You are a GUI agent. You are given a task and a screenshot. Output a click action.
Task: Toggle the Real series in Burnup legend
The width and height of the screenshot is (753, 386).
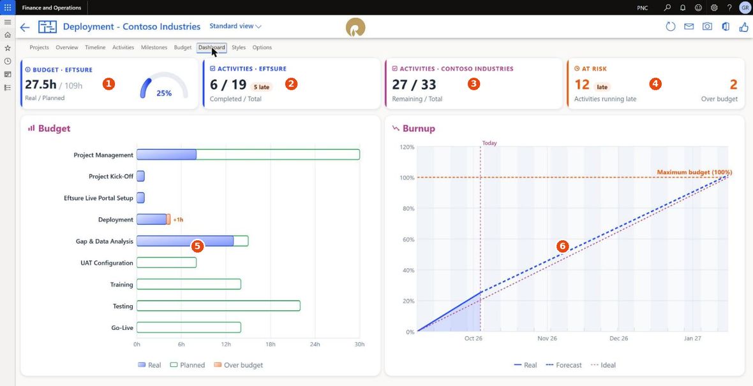(525, 365)
